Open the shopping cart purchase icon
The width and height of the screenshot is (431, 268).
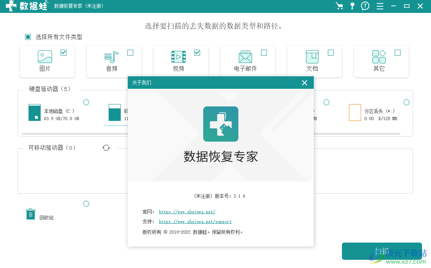tap(340, 6)
